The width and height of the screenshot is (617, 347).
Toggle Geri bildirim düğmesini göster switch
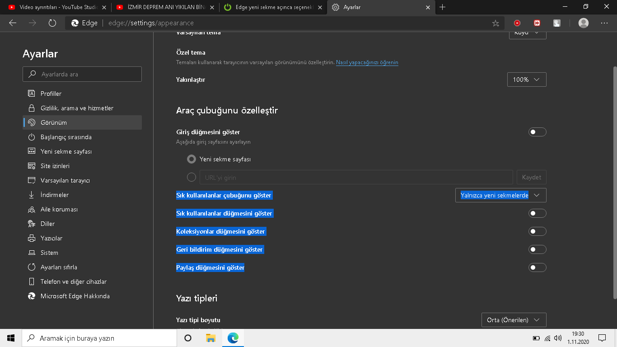tap(538, 249)
